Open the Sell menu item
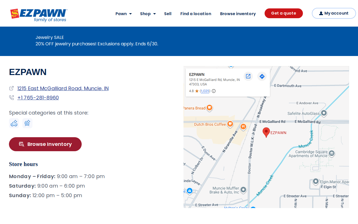The image size is (358, 224). pyautogui.click(x=168, y=14)
